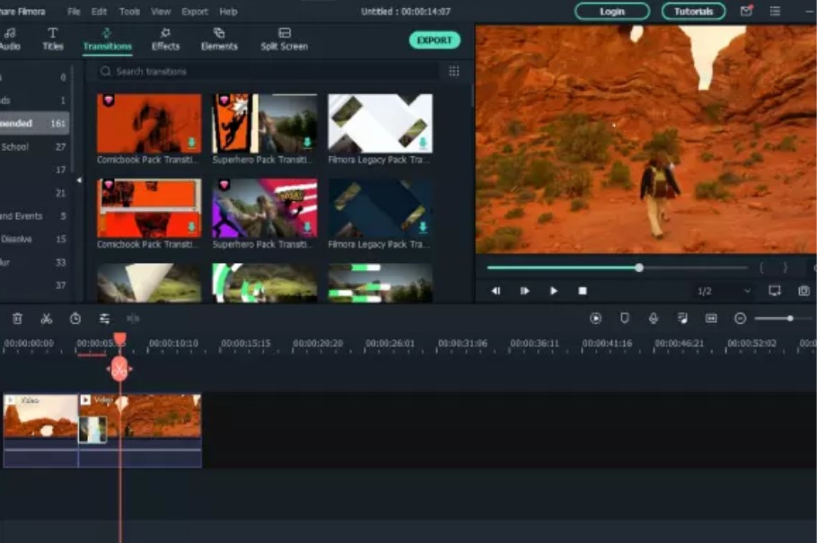Open the 1/2 playback quality dropdown
Image resolution: width=817 pixels, height=543 pixels.
click(x=724, y=291)
